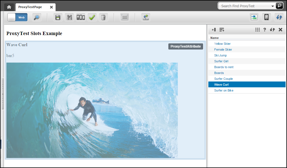Click the Wave Curl heading in slot
This screenshot has height=168, width=287.
tap(17, 45)
